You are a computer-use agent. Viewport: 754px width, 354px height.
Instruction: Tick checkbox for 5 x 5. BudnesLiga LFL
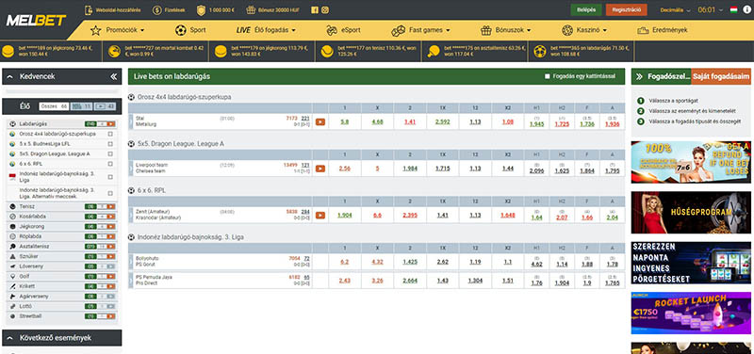[110, 144]
